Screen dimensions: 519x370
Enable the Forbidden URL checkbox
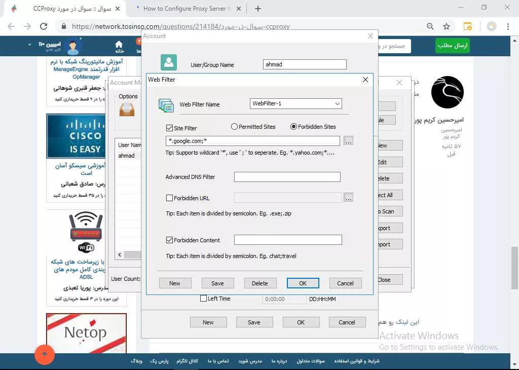point(169,198)
